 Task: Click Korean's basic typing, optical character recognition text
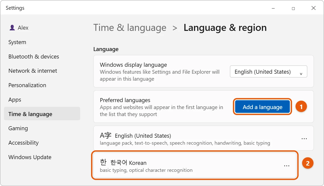tap(146, 170)
